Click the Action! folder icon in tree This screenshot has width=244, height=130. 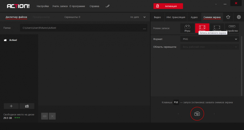point(5,40)
